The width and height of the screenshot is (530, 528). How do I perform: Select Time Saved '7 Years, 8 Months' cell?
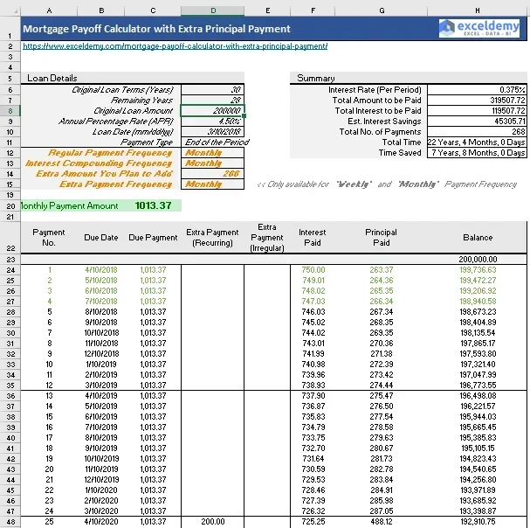[477, 153]
